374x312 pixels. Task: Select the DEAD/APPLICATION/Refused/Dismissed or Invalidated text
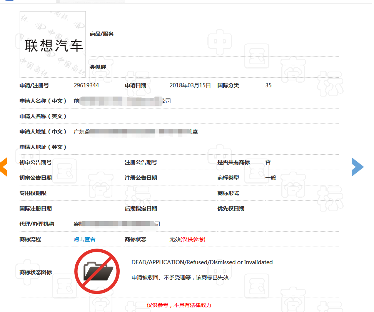coord(202,262)
